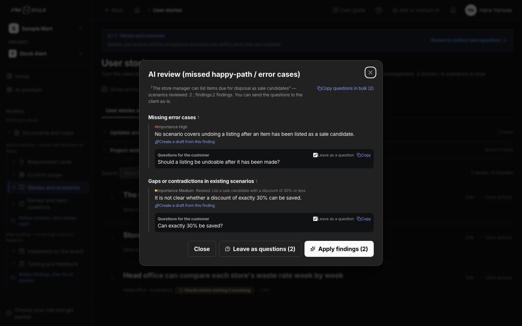Open the Hana Yamada profile avatar
This screenshot has height=326, width=522.
pyautogui.click(x=471, y=10)
